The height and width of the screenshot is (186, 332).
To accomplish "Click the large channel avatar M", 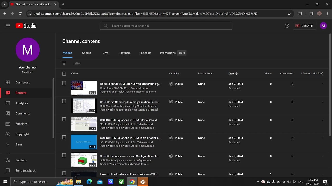I will pyautogui.click(x=27, y=50).
